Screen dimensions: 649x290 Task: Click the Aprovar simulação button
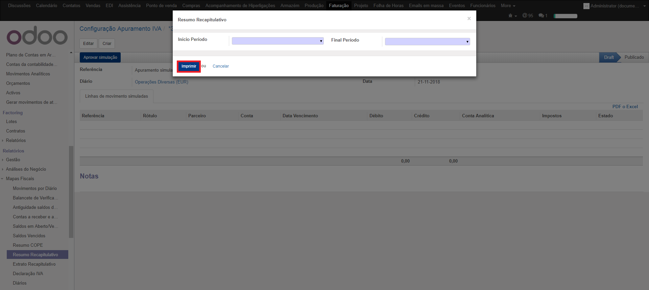point(100,57)
